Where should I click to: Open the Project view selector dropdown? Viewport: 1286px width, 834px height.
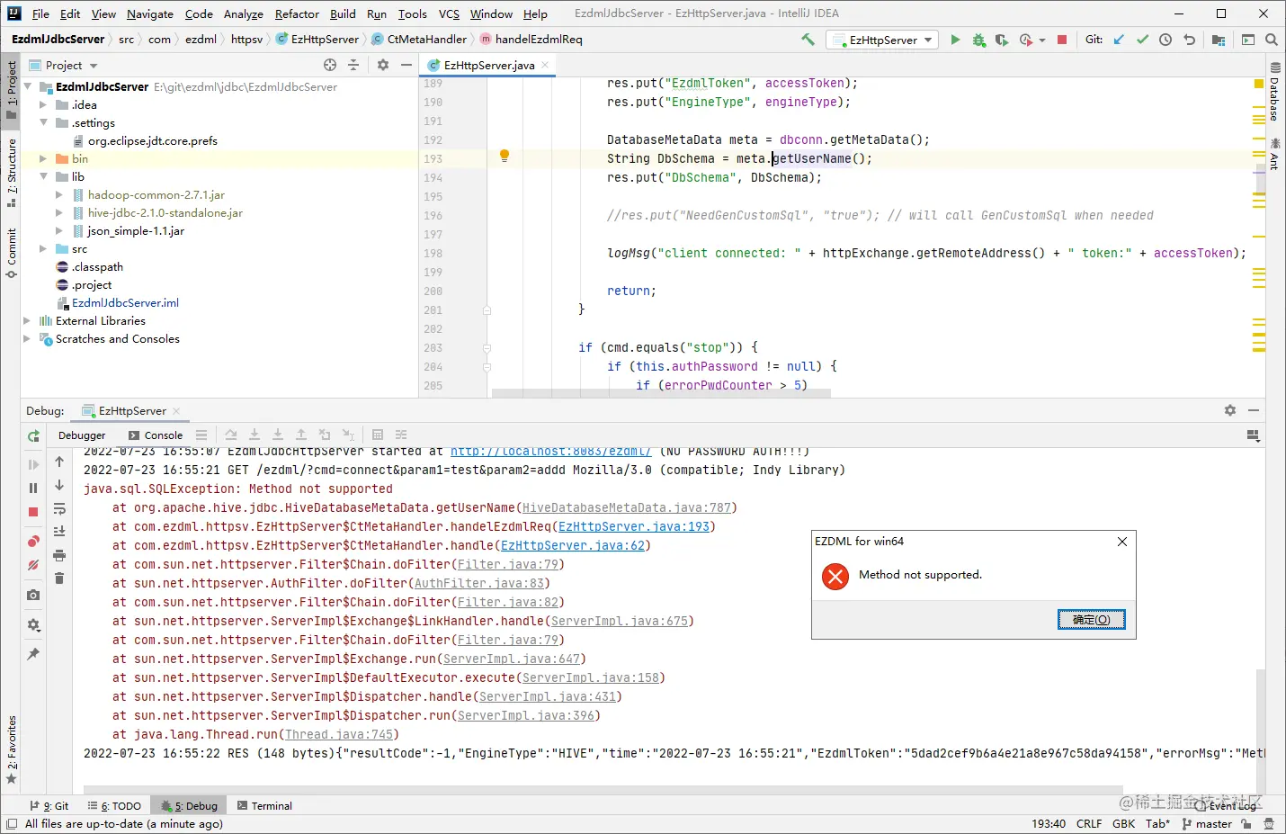(64, 65)
